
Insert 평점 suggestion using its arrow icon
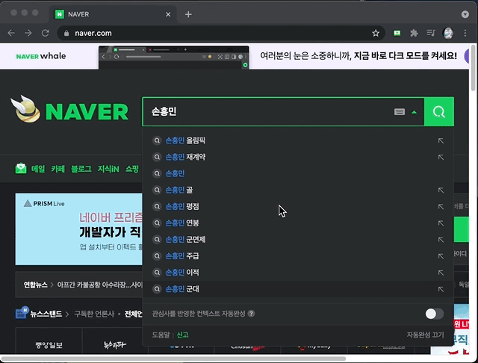(x=441, y=207)
